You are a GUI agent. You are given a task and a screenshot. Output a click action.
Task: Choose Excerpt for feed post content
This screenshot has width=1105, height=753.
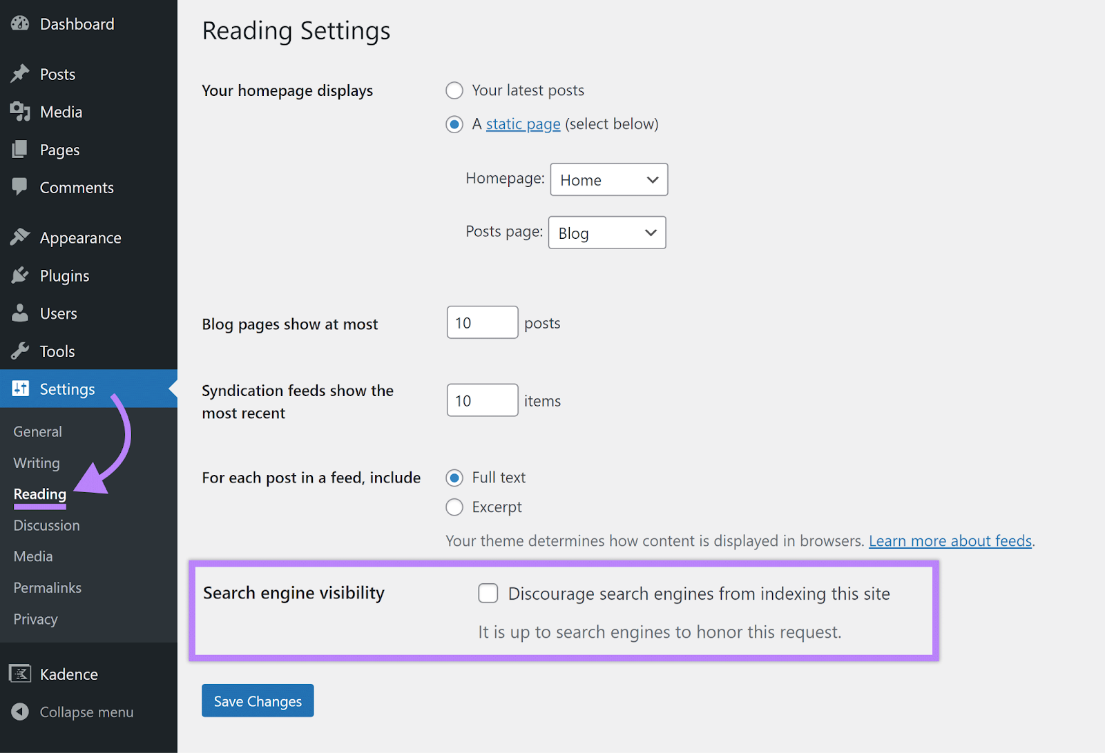(454, 507)
